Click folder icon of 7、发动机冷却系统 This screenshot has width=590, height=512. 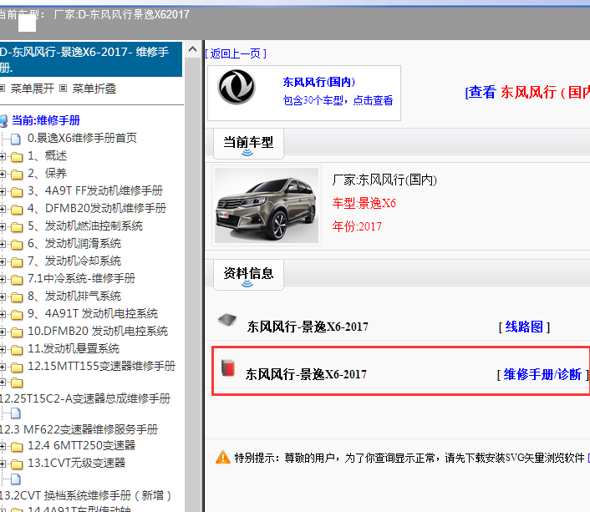17,261
